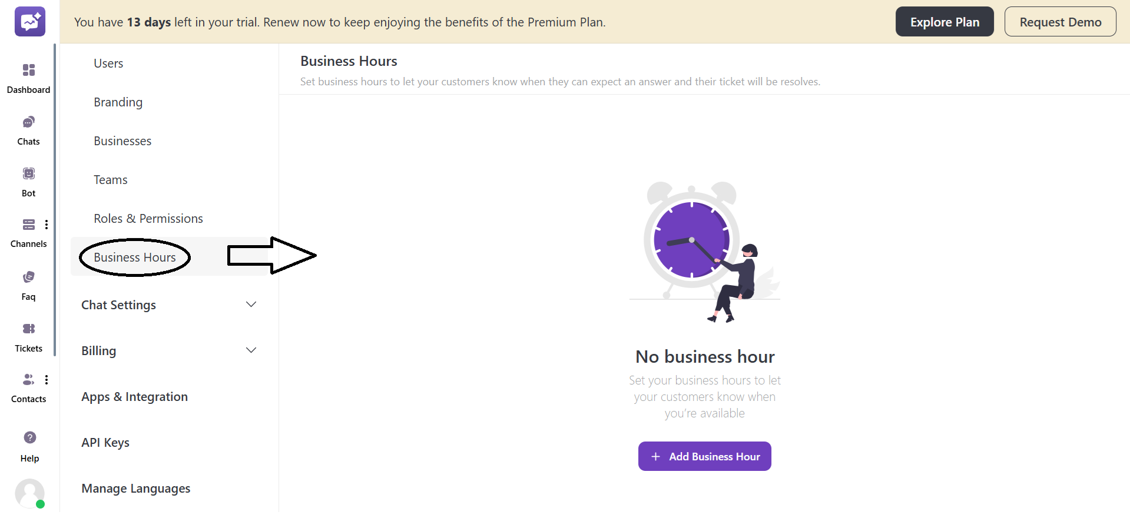Click Explore Plan in the trial banner
The width and height of the screenshot is (1130, 515).
(944, 21)
